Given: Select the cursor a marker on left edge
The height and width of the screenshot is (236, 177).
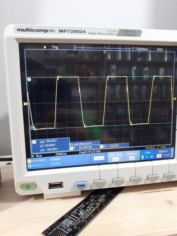Looking at the screenshot, I should pos(29,79).
